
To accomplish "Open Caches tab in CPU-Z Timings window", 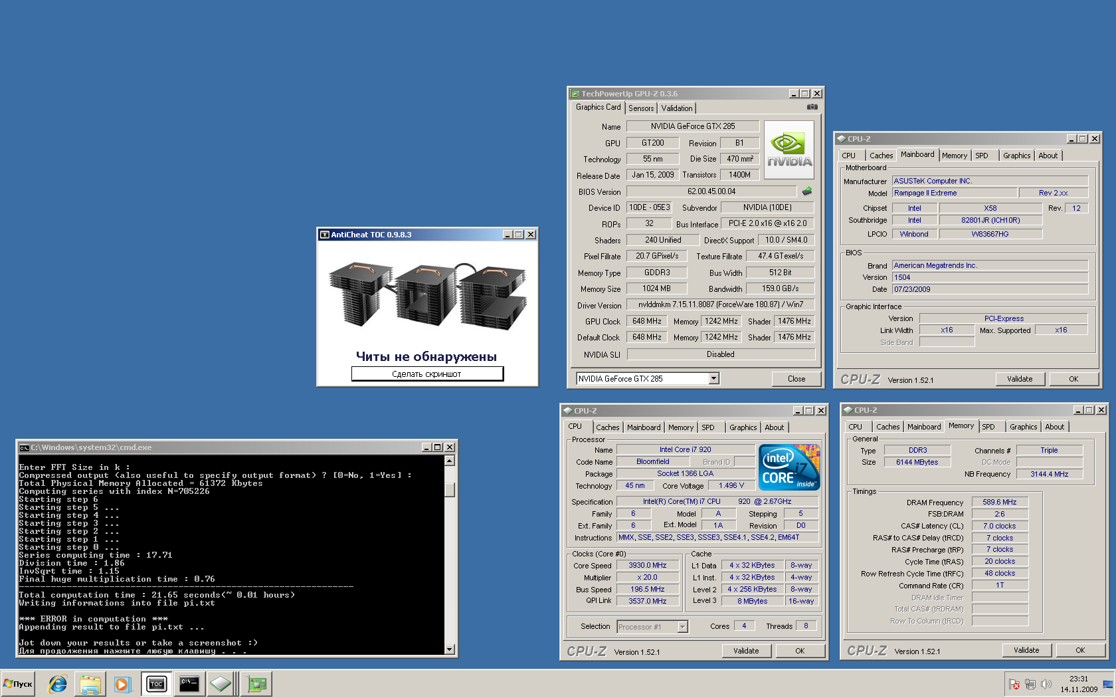I will (x=887, y=427).
